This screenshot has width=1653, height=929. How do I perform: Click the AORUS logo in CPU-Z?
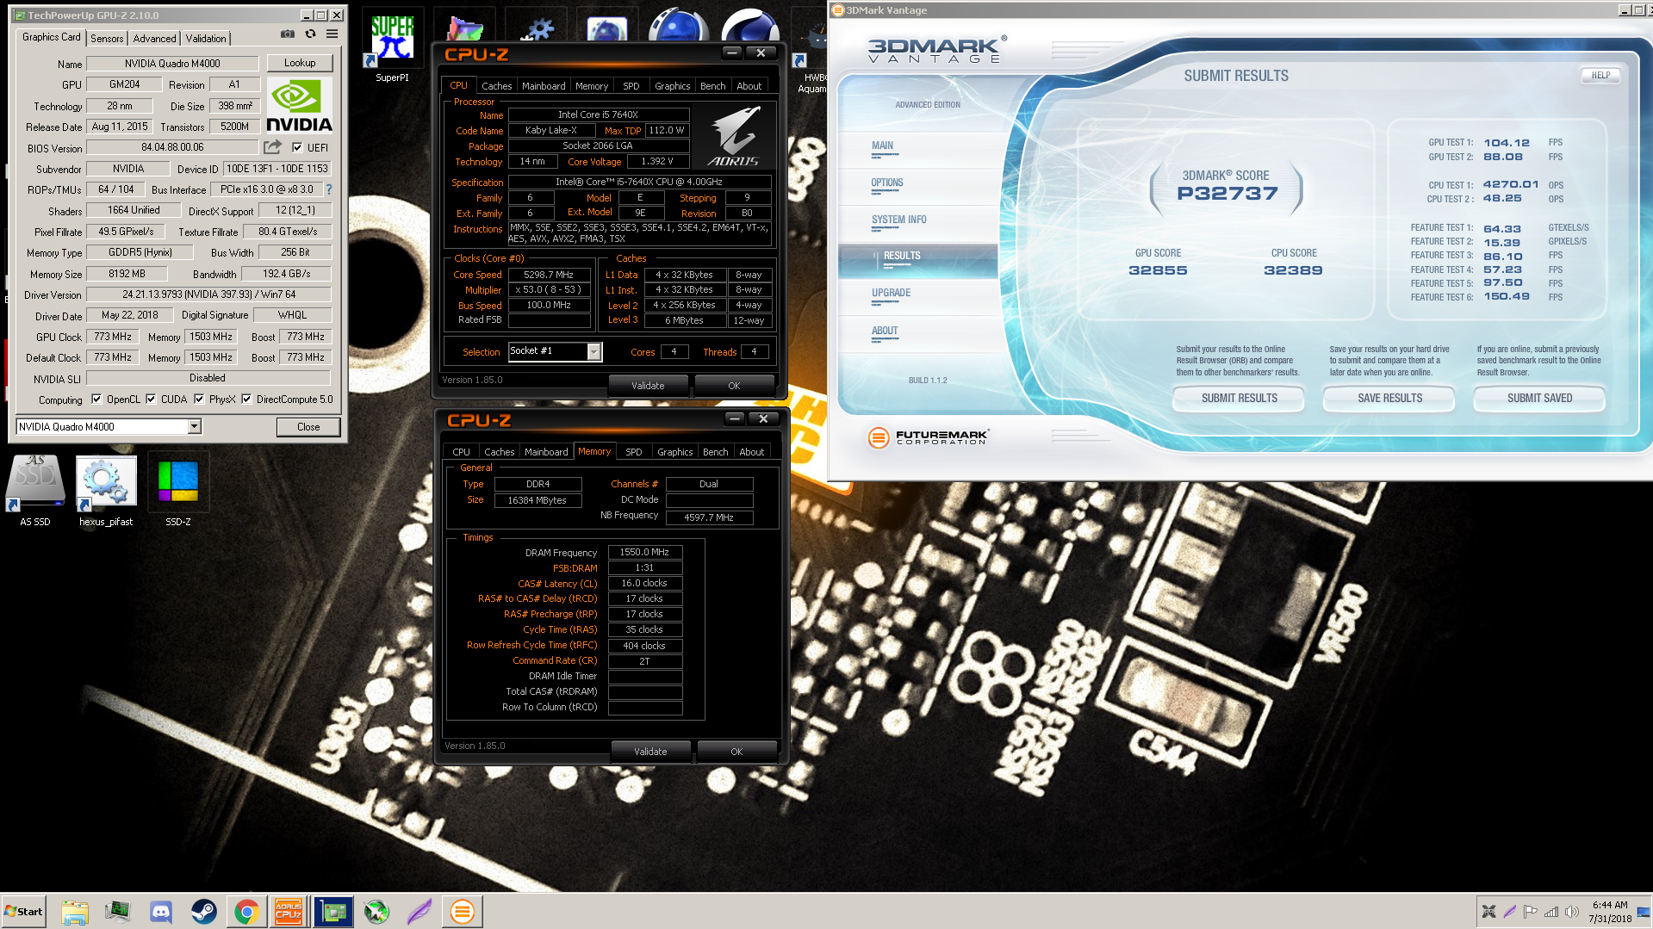tap(734, 136)
